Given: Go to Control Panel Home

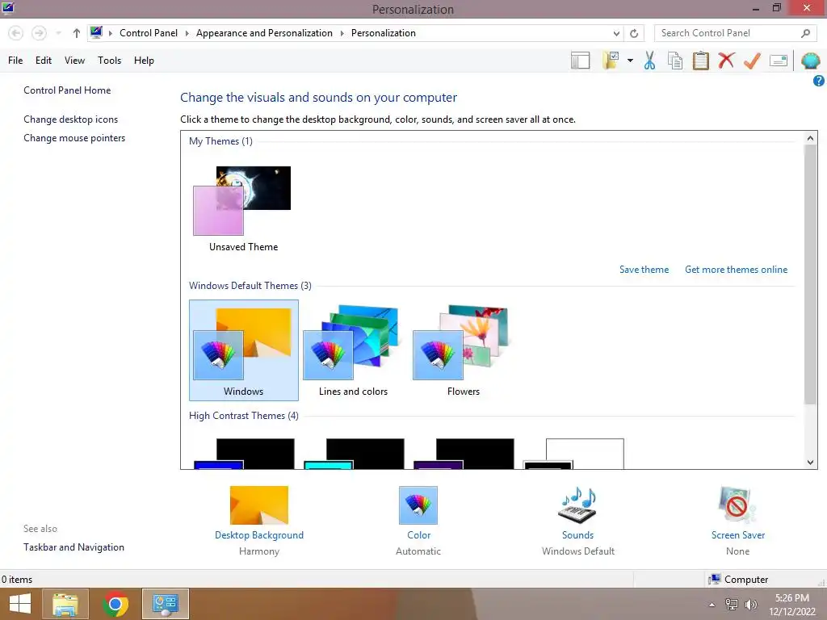Looking at the screenshot, I should (x=67, y=90).
